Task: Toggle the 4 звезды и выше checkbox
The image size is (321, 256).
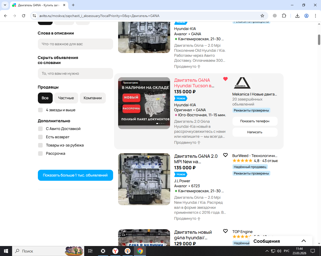Action: pyautogui.click(x=40, y=110)
